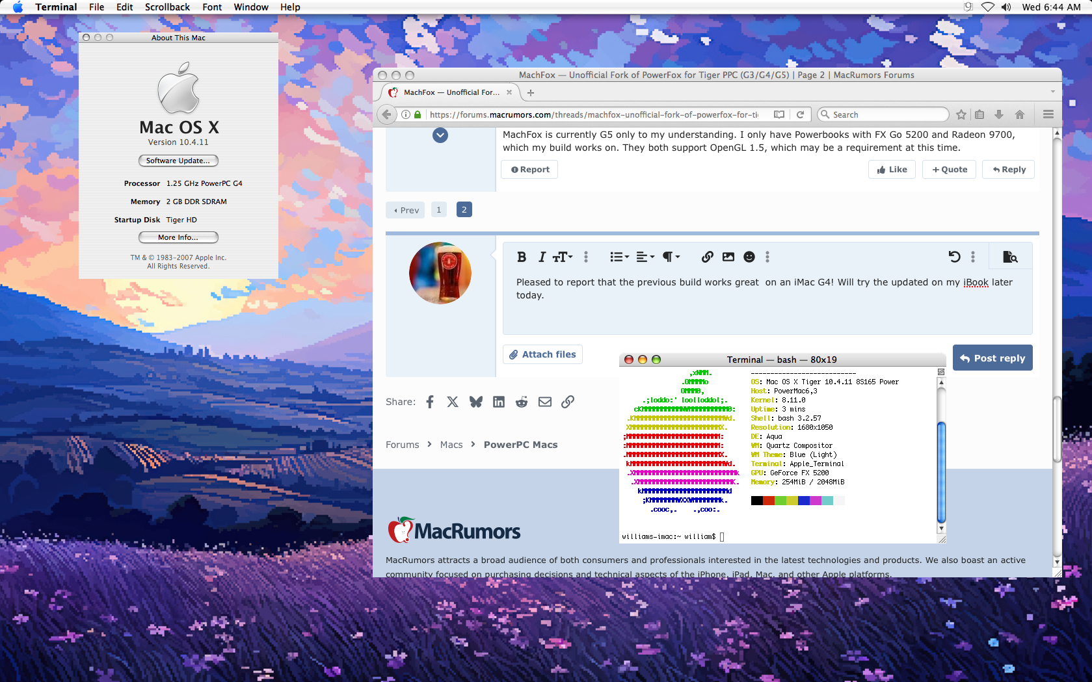Copy thread link via share link icon
Image resolution: width=1092 pixels, height=682 pixels.
pyautogui.click(x=568, y=402)
